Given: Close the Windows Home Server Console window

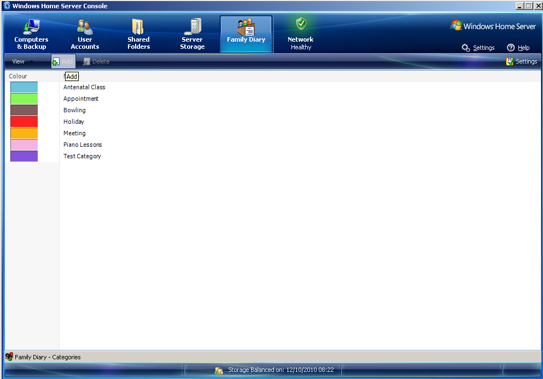Looking at the screenshot, I should pos(538,6).
